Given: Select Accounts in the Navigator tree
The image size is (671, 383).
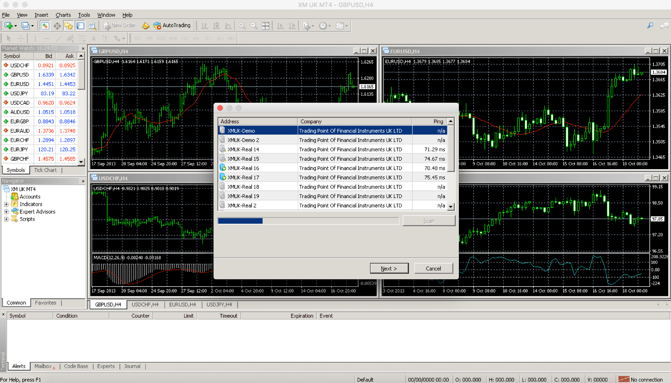Looking at the screenshot, I should coord(30,196).
